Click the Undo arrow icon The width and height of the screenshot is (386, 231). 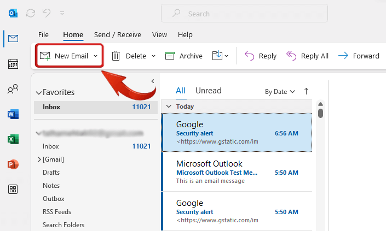[47, 13]
